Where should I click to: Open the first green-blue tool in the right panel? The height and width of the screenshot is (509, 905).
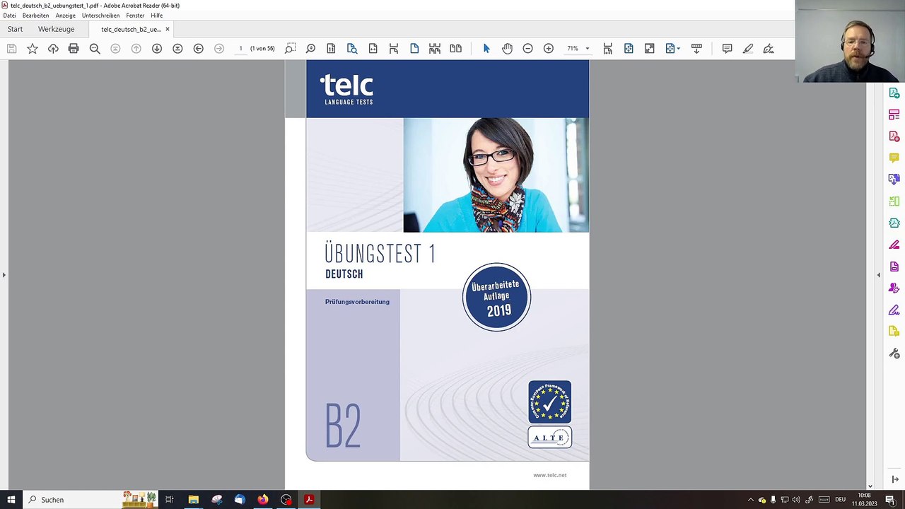point(894,93)
